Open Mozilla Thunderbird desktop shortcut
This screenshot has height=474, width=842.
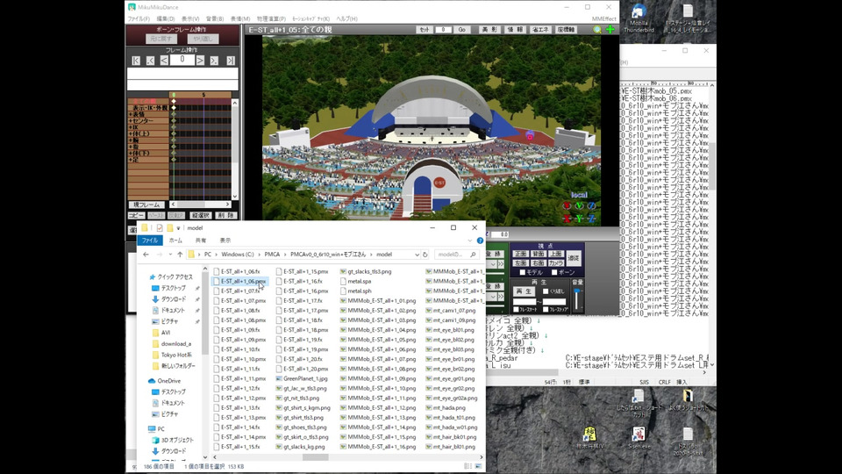[639, 18]
